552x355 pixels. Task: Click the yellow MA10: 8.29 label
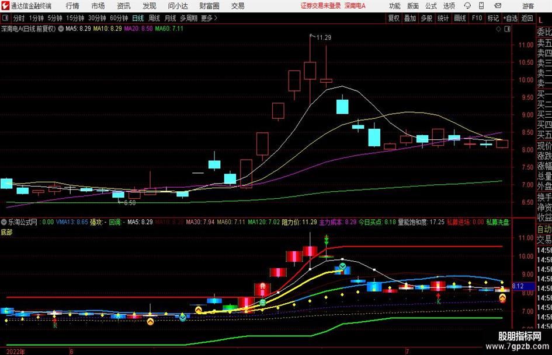(x=107, y=29)
